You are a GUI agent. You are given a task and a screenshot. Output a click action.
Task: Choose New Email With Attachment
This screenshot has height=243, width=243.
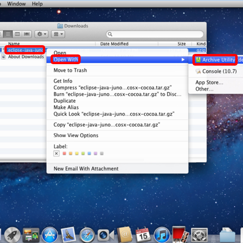(x=86, y=169)
